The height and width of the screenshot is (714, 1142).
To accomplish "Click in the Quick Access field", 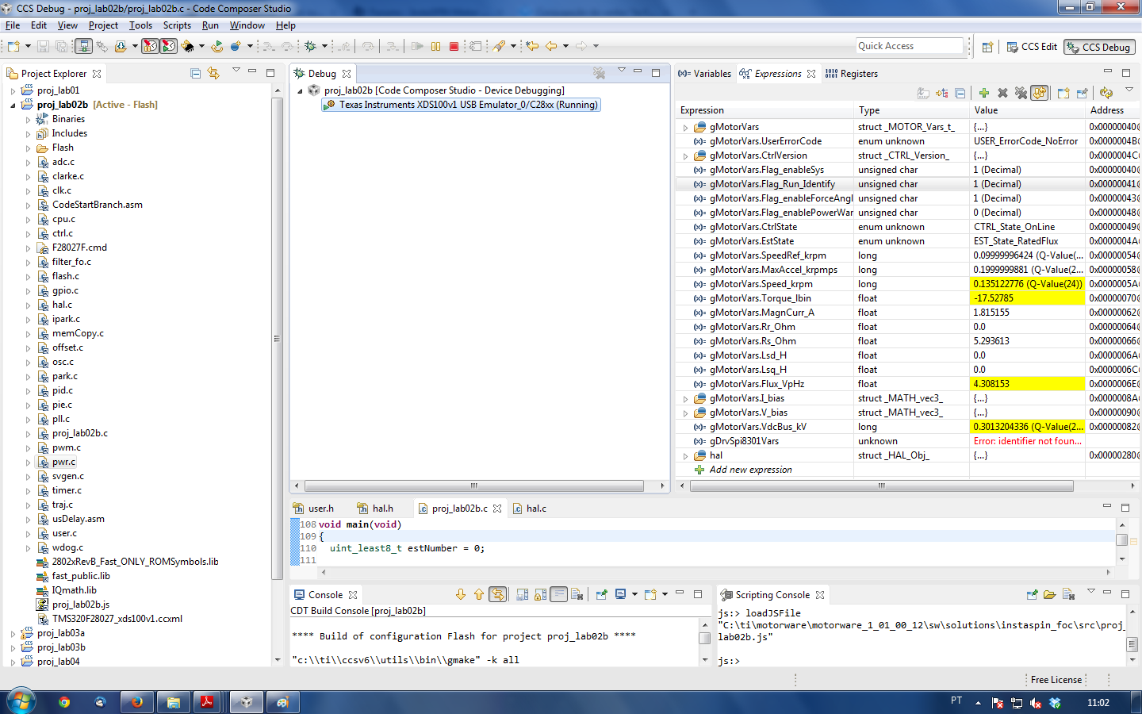I will pos(910,46).
